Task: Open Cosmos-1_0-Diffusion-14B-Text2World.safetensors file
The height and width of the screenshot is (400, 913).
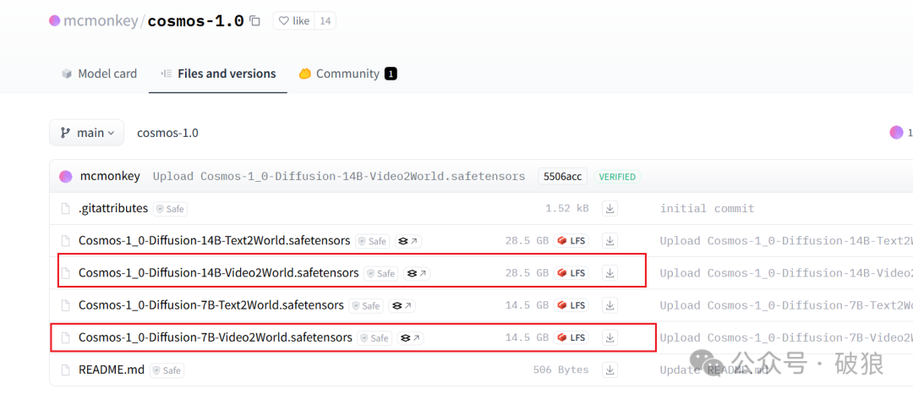Action: [x=214, y=240]
